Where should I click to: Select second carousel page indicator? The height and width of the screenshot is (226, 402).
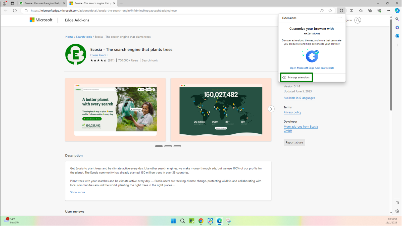coord(168,146)
